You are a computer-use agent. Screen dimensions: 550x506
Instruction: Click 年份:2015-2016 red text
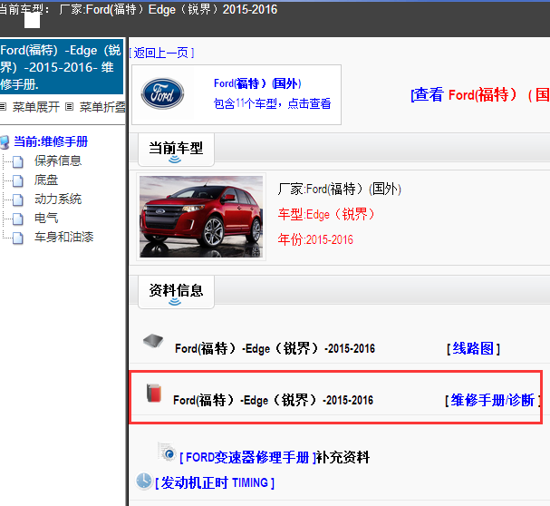(315, 239)
